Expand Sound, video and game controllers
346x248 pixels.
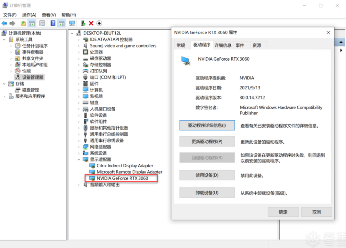pos(79,46)
